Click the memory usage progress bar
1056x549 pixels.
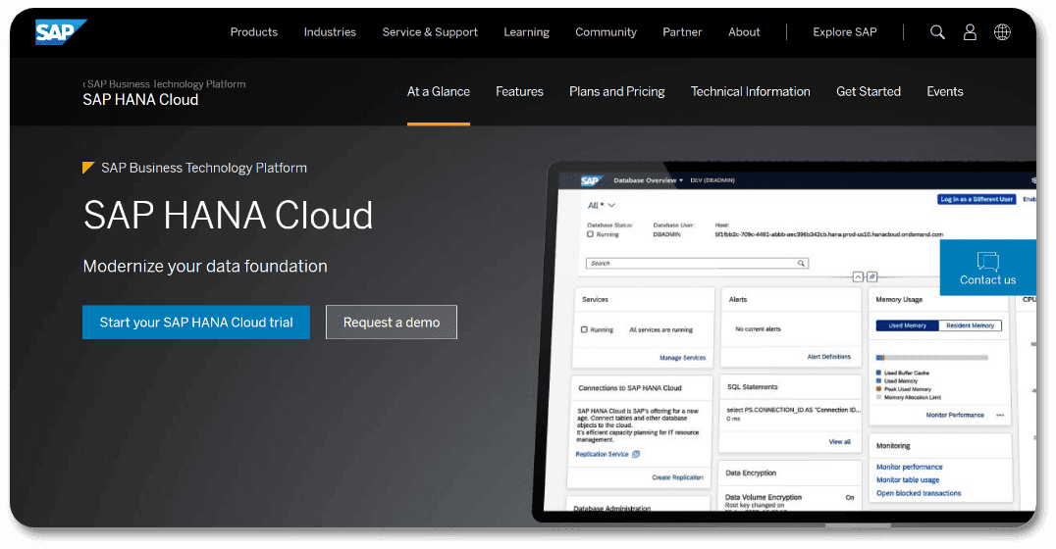point(931,357)
